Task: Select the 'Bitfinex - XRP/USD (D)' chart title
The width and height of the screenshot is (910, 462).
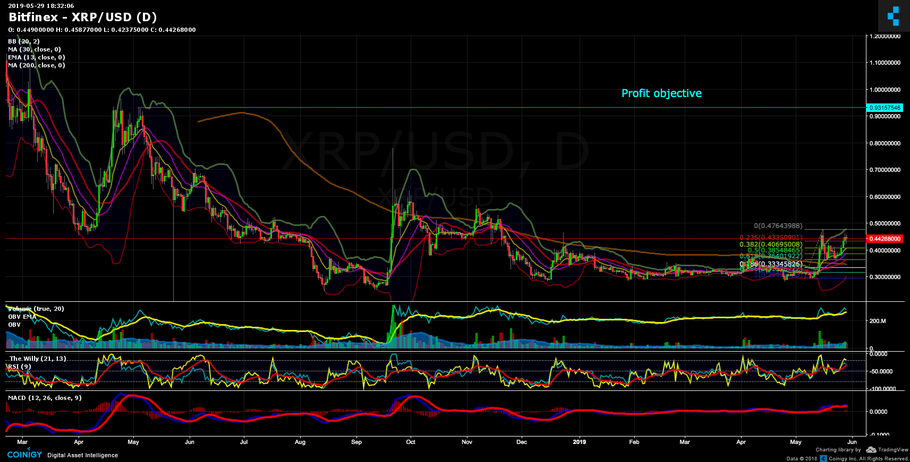Action: [82, 18]
